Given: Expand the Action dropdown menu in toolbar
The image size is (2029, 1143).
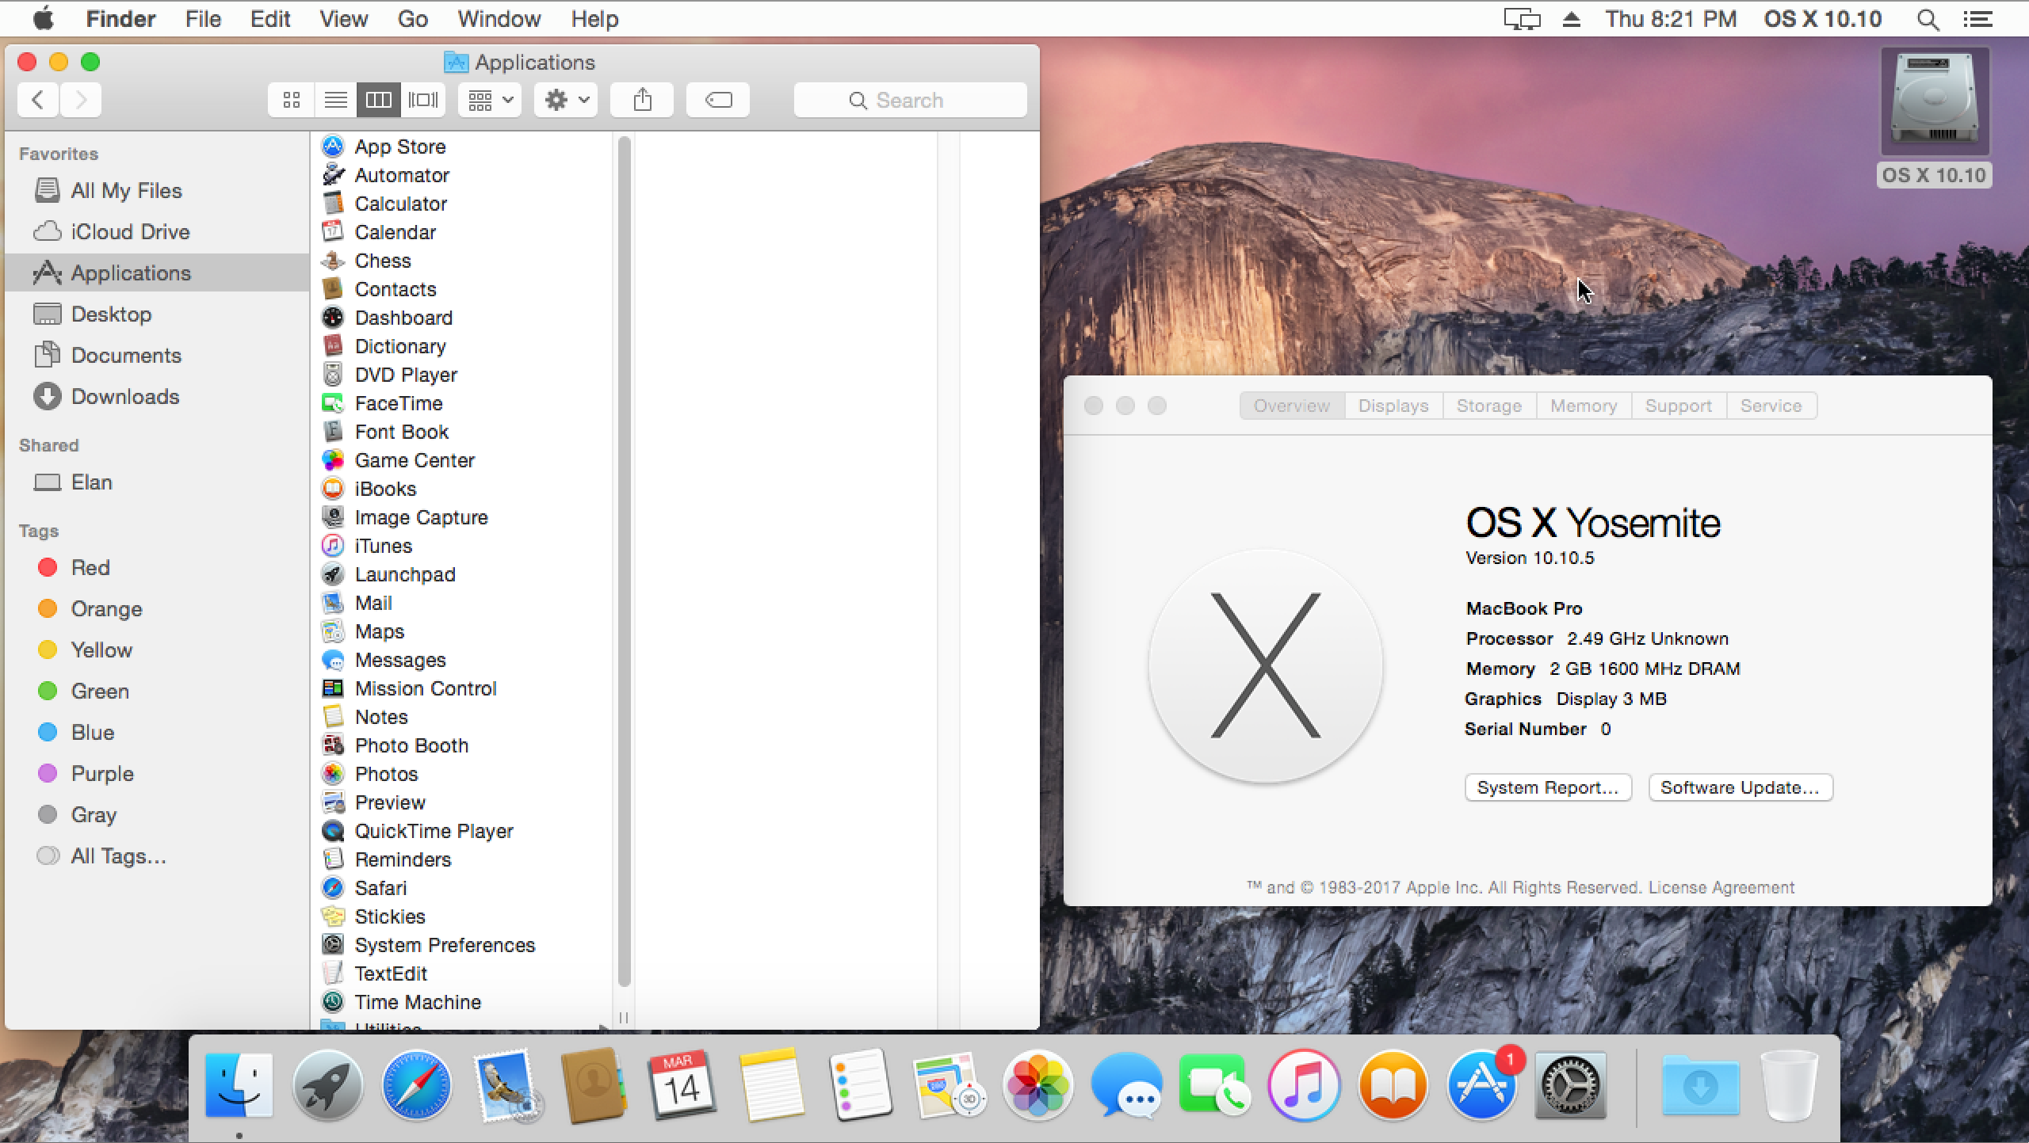Looking at the screenshot, I should 566,99.
